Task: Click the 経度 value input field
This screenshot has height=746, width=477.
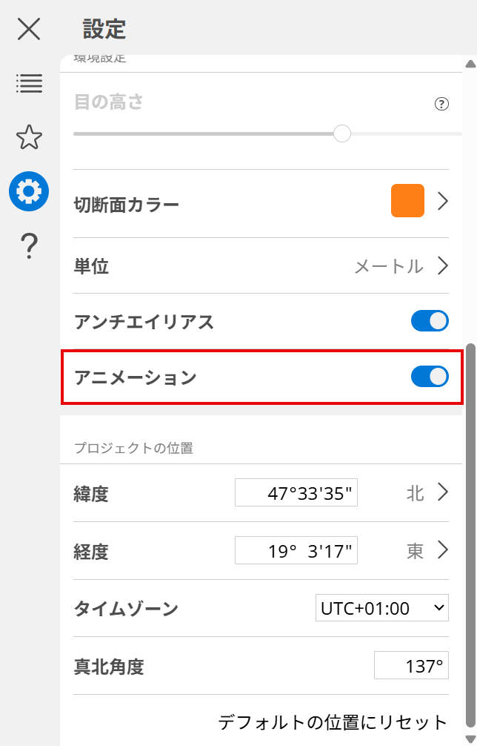Action: click(296, 550)
